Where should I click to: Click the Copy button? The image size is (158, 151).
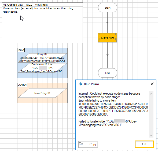[88, 144]
